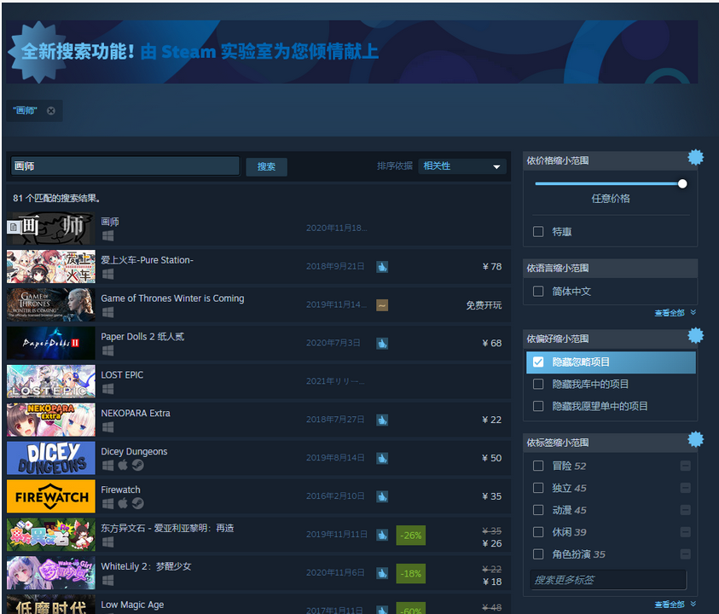Image resolution: width=719 pixels, height=614 pixels.
Task: Click positive review icon for WhiteLily 2
Action: click(382, 573)
